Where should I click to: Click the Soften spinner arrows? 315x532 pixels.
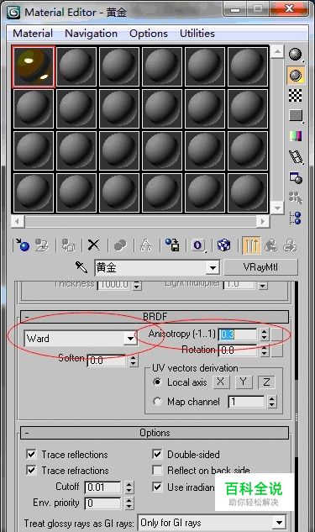coord(134,361)
